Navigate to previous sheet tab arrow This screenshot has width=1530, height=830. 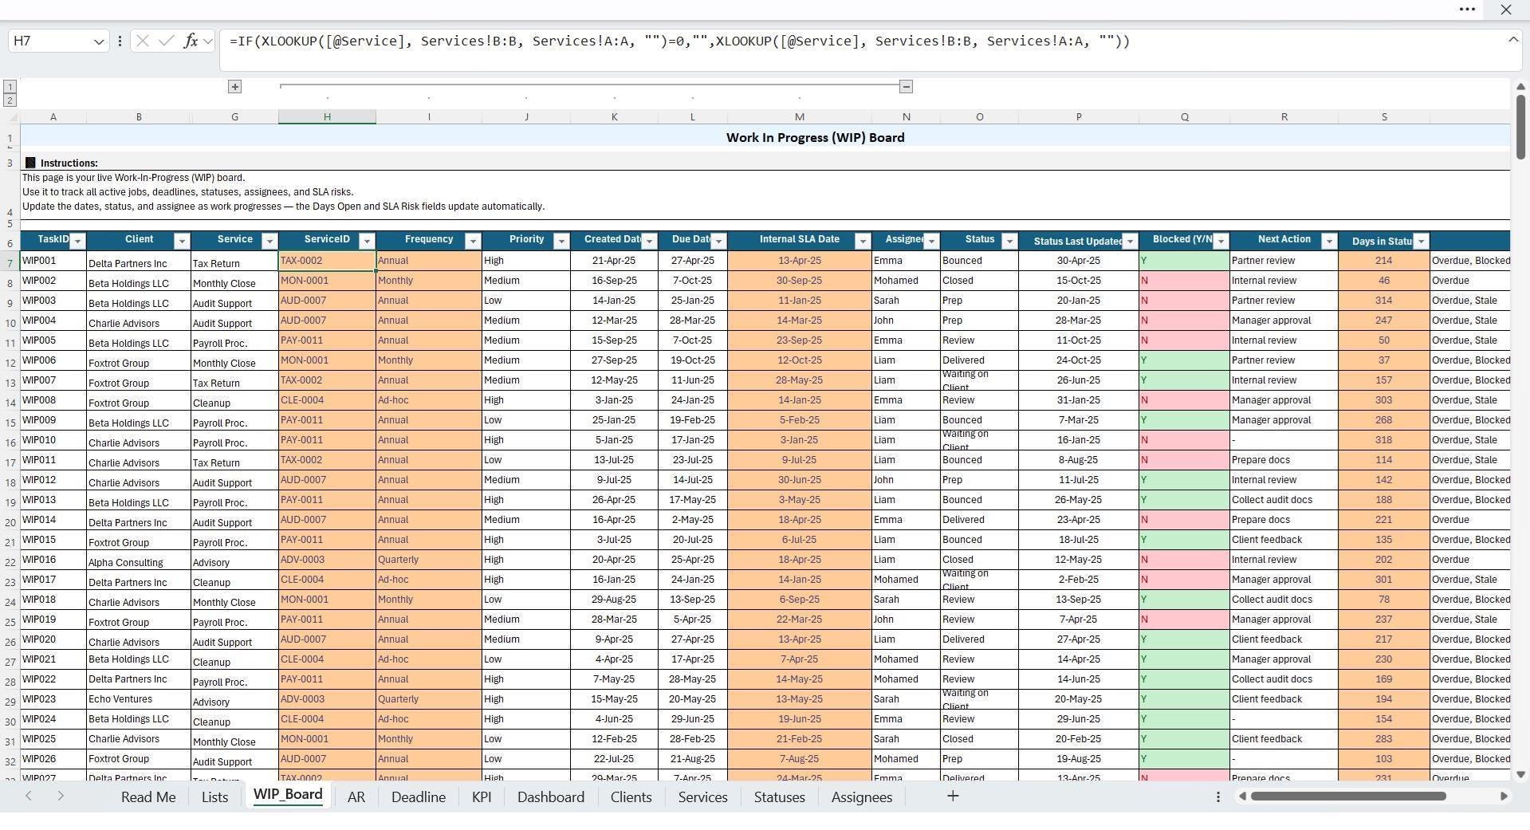(x=29, y=796)
